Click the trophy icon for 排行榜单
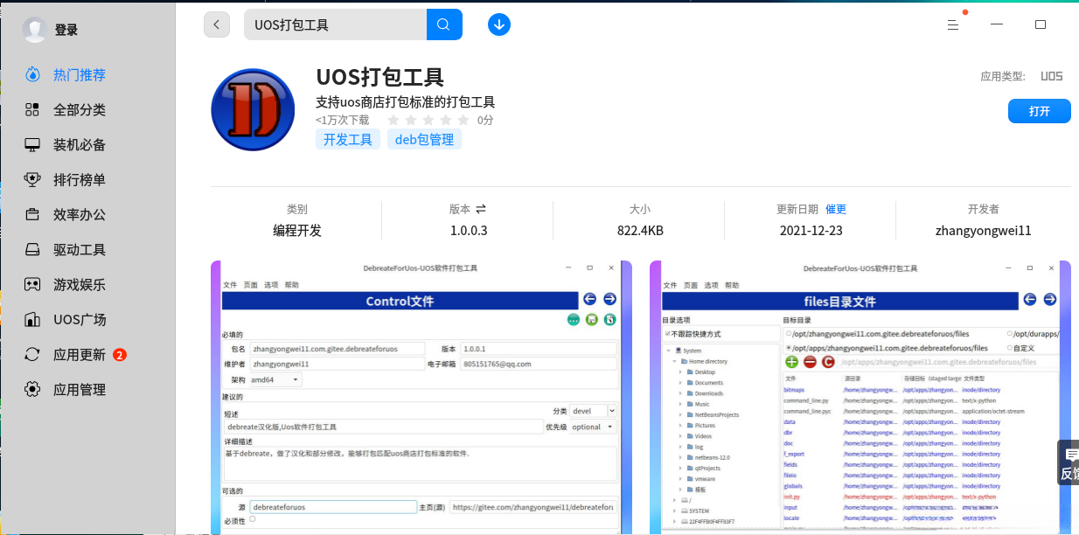 point(32,180)
